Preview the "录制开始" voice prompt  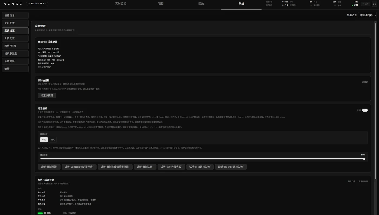point(49,167)
